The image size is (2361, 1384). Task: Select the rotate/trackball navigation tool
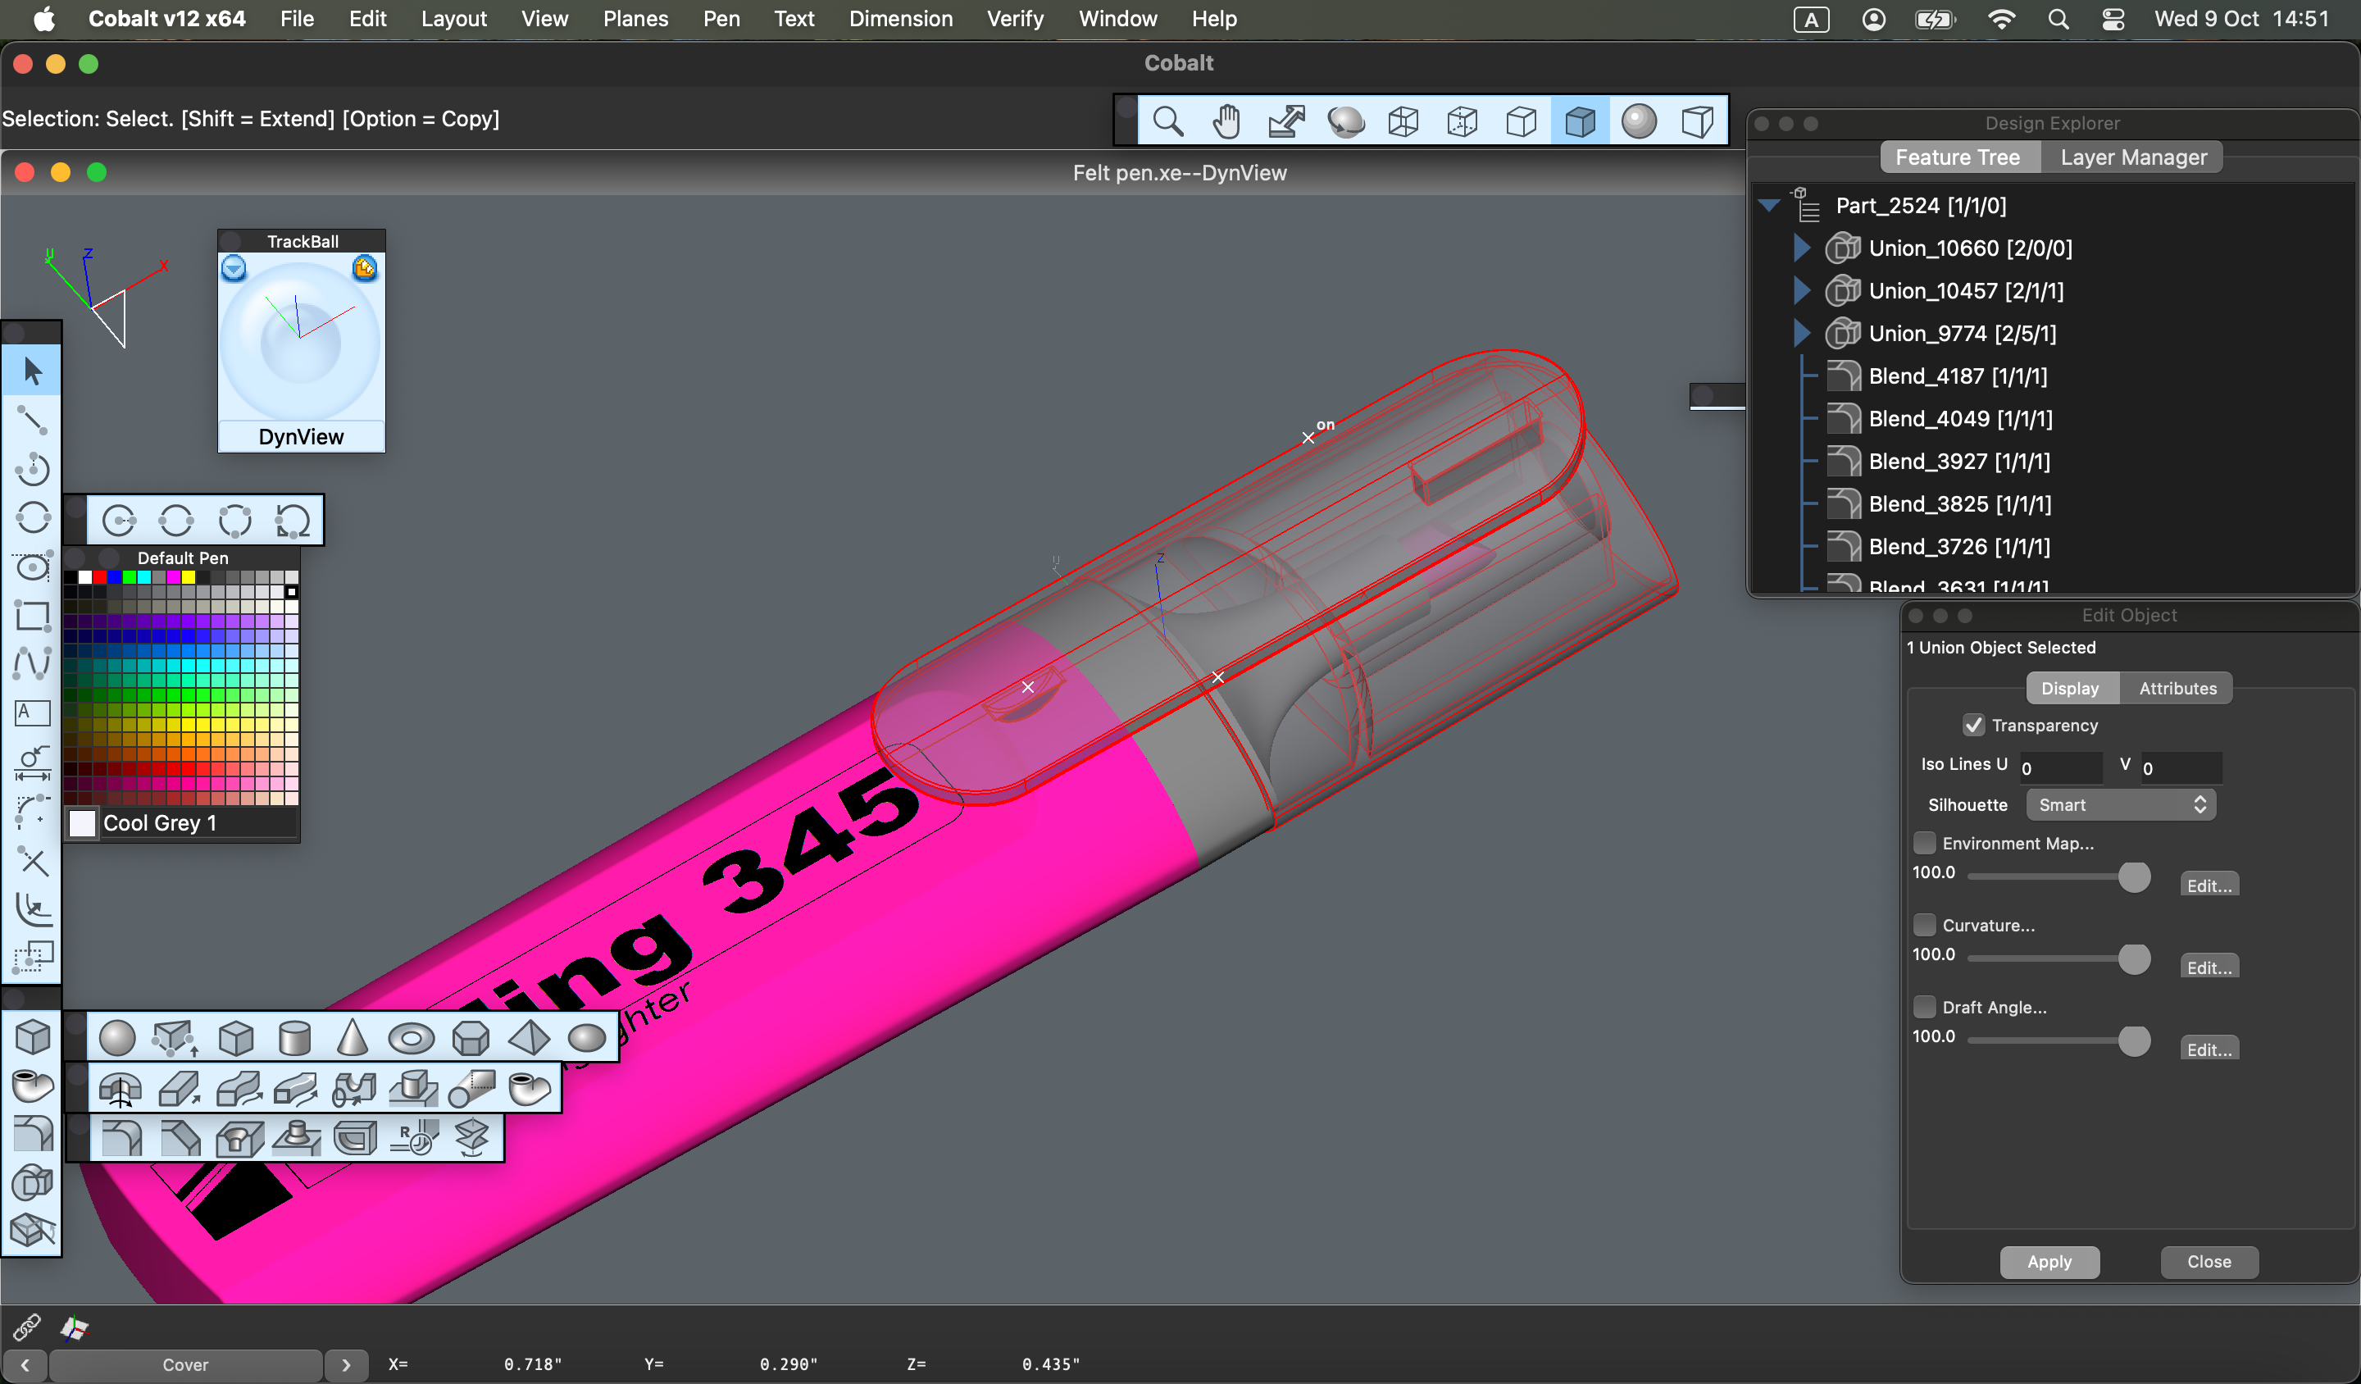[x=1345, y=122]
